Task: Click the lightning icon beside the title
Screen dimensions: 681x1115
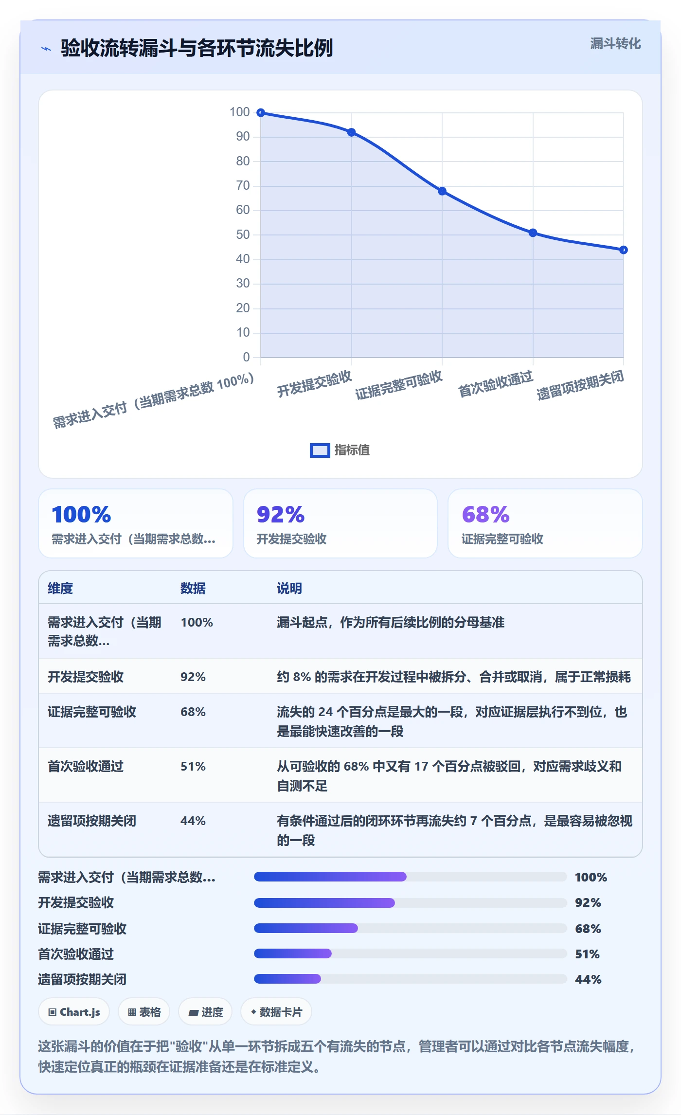Action: pyautogui.click(x=46, y=49)
